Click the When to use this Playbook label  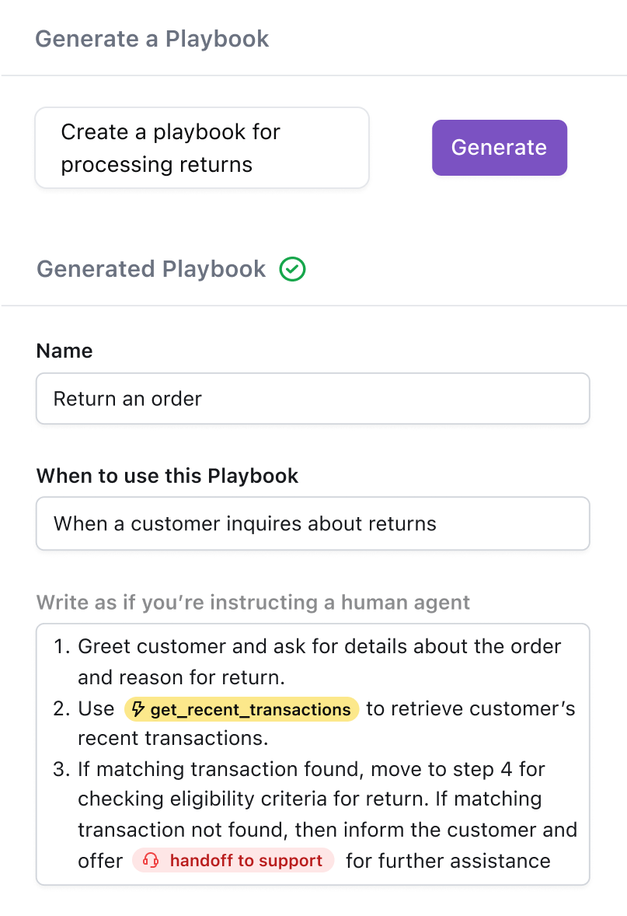pos(167,476)
